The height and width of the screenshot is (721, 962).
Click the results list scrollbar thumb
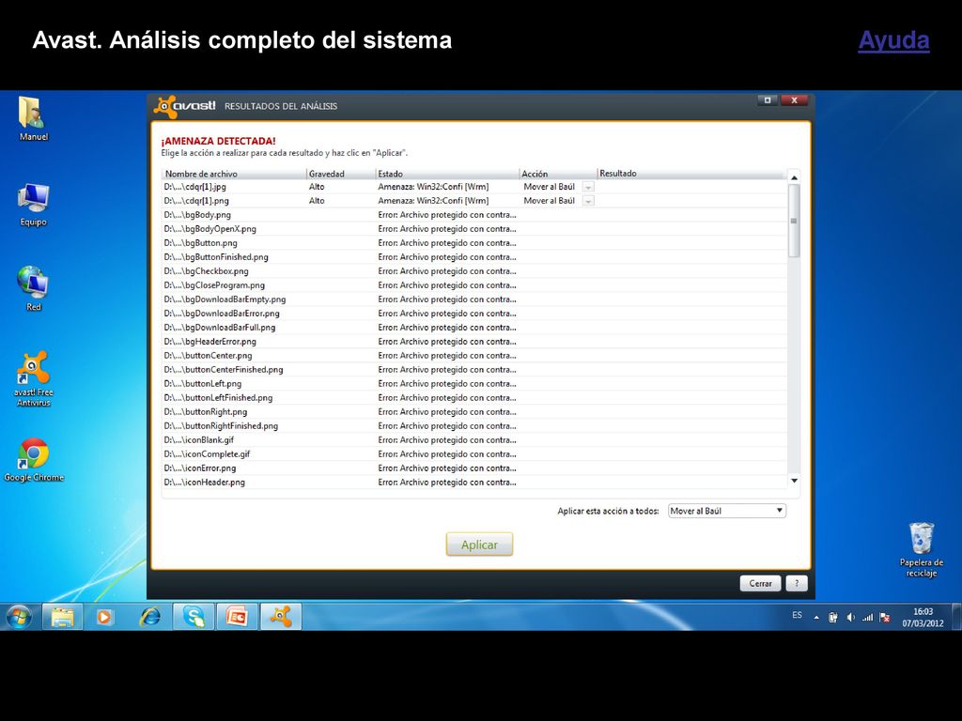[x=794, y=221]
